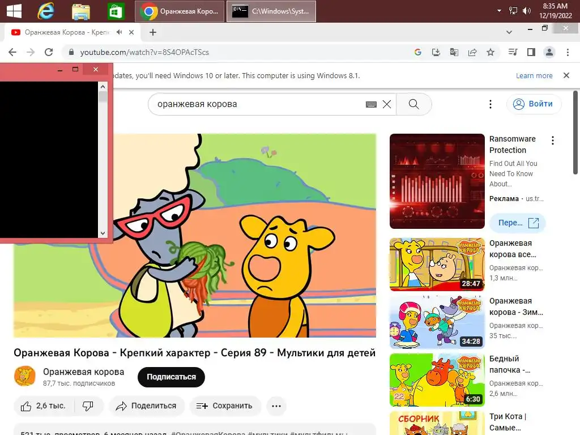Open a new Chrome tab
580x435 pixels.
[x=153, y=32]
